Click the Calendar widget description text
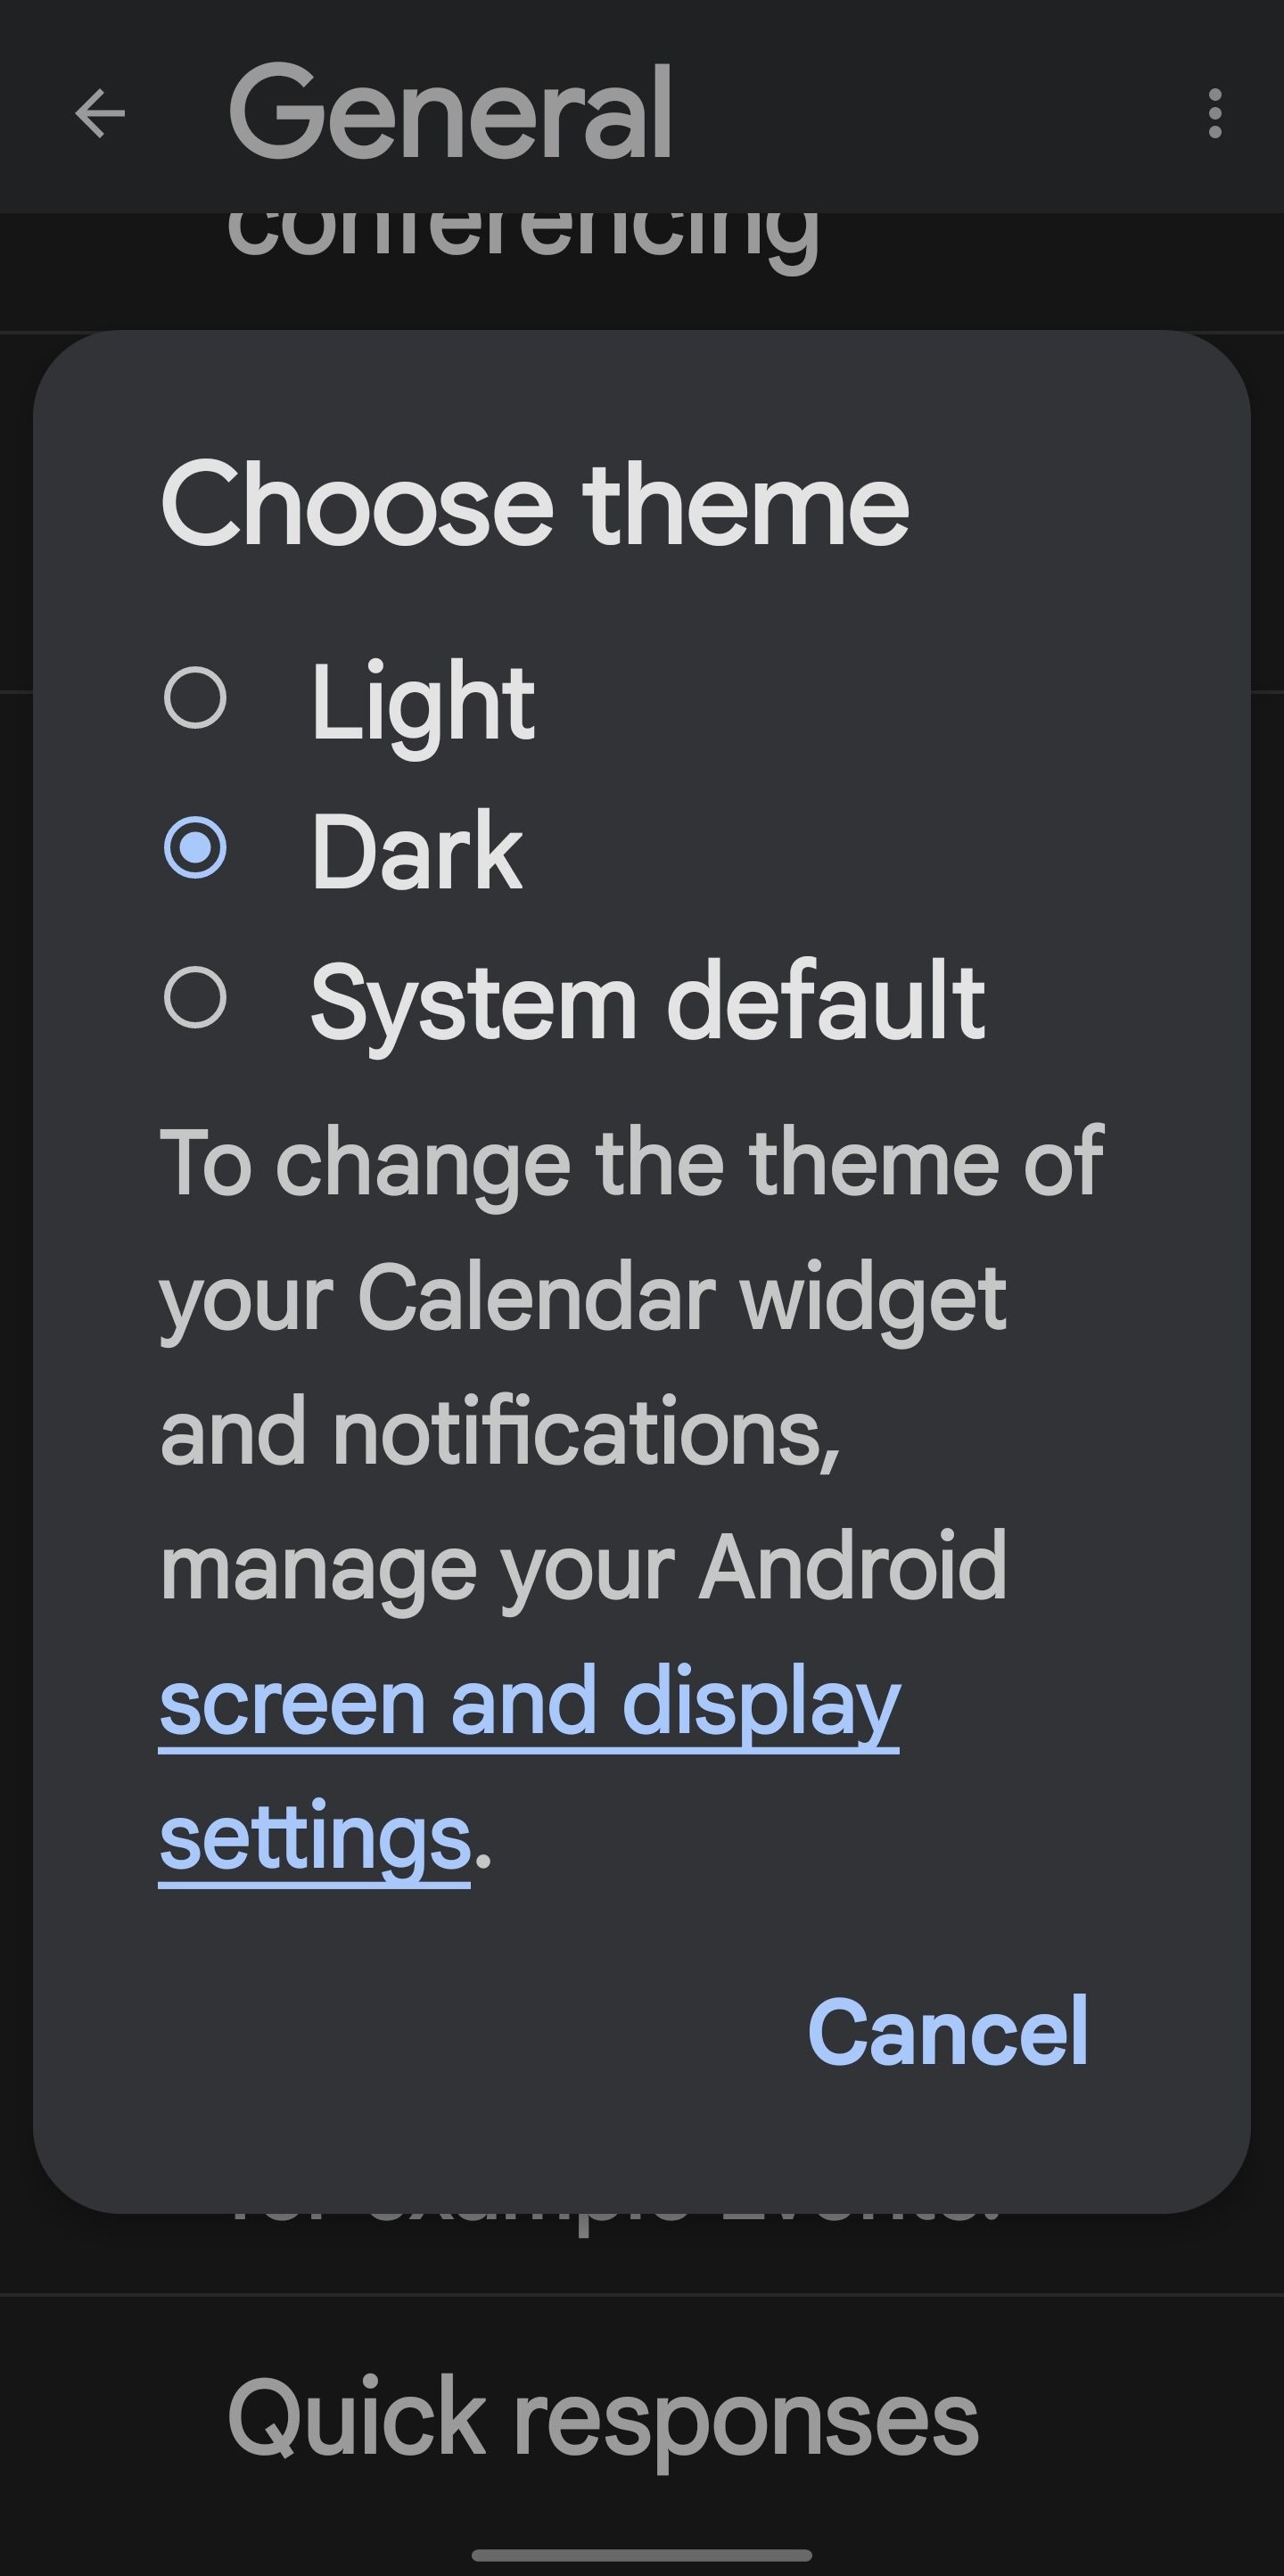The image size is (1284, 2576). tap(582, 1300)
